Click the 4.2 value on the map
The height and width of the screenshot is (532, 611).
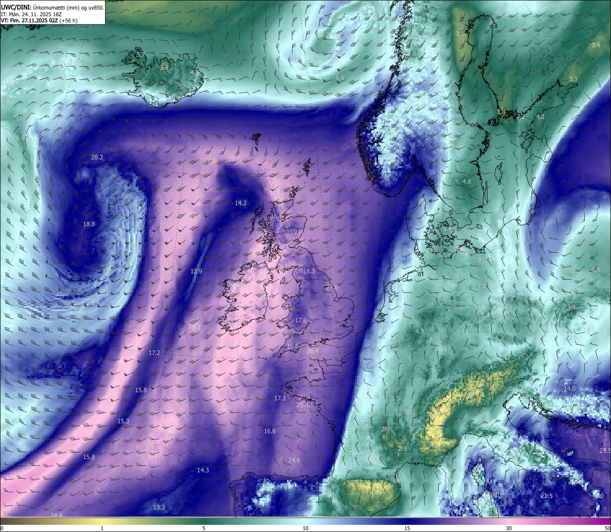click(x=540, y=116)
